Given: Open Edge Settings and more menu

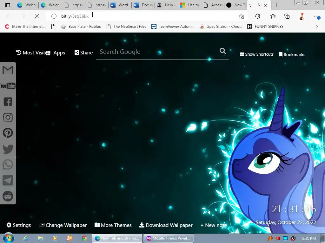Looking at the screenshot, I should (316, 16).
